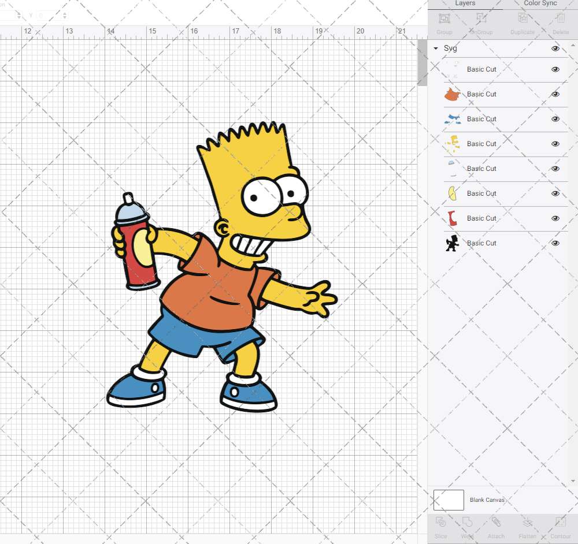
Task: Switch to the Layers tab
Action: tap(465, 3)
